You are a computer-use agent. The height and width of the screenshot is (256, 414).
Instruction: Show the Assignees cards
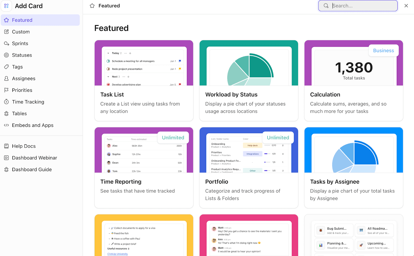(40, 78)
